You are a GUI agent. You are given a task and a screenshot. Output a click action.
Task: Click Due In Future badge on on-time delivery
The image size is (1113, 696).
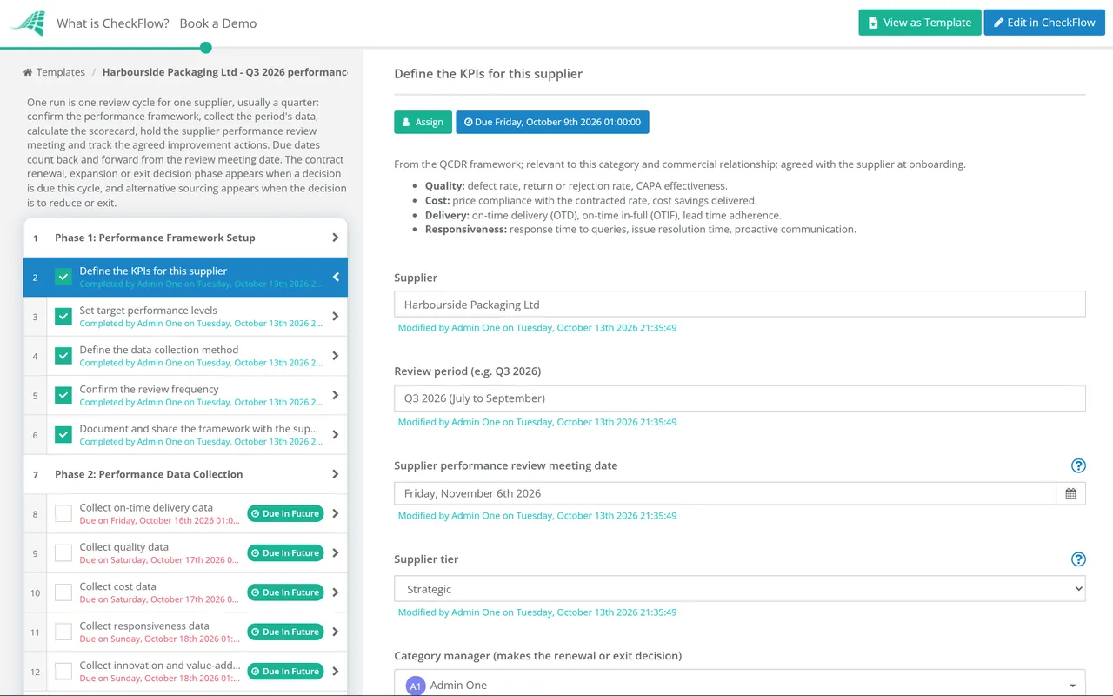pyautogui.click(x=285, y=513)
